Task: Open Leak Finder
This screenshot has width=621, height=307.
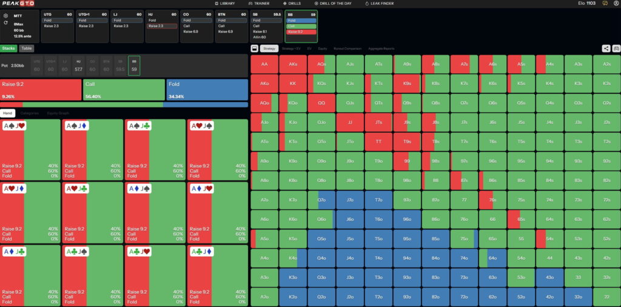Action: point(379,4)
